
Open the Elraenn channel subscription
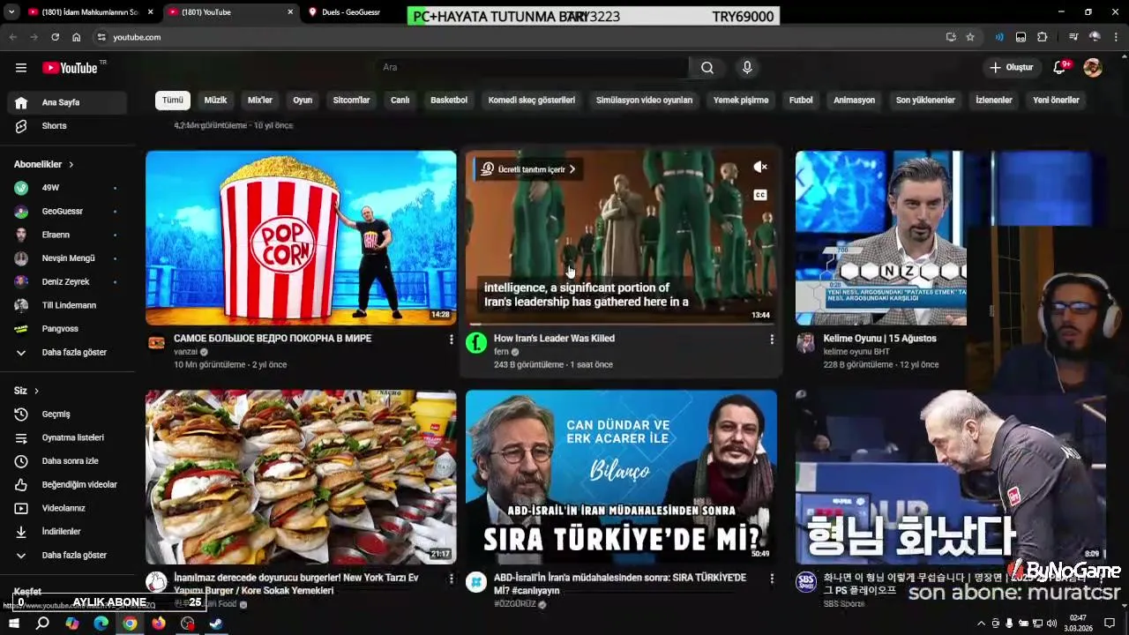click(69, 235)
